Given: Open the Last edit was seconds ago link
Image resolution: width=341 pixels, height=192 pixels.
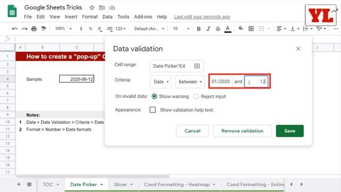Looking at the screenshot, I should [202, 17].
